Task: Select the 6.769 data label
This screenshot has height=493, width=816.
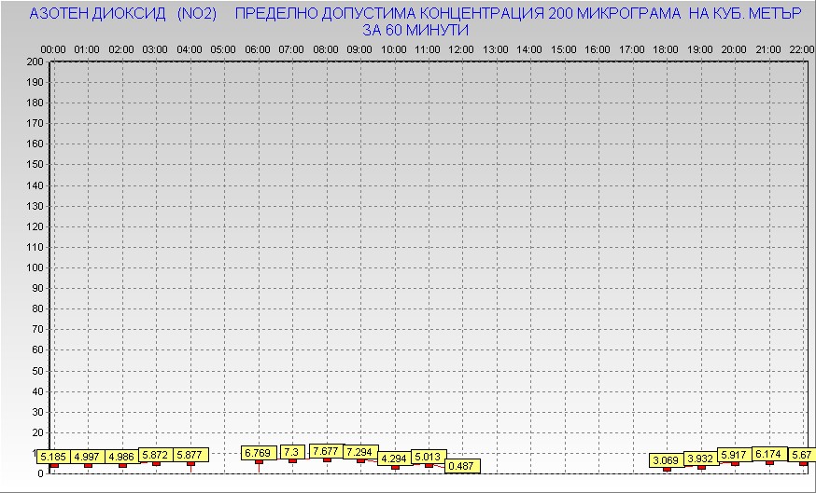Action: tap(259, 454)
